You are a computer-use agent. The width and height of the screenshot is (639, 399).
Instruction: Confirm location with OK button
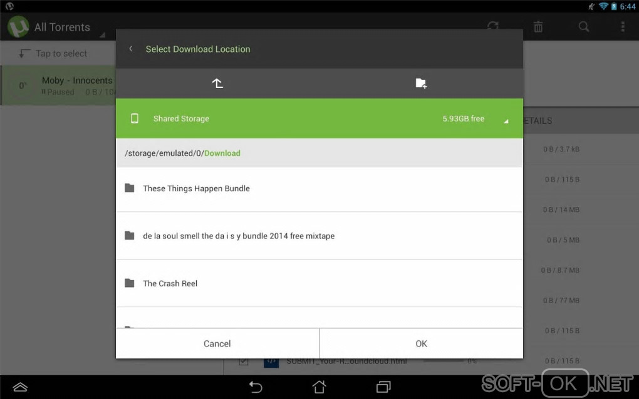(422, 344)
